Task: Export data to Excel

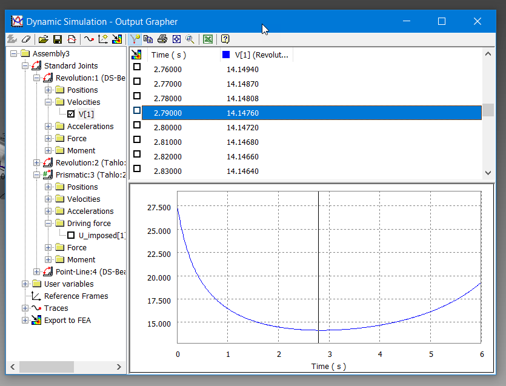Action: (208, 39)
